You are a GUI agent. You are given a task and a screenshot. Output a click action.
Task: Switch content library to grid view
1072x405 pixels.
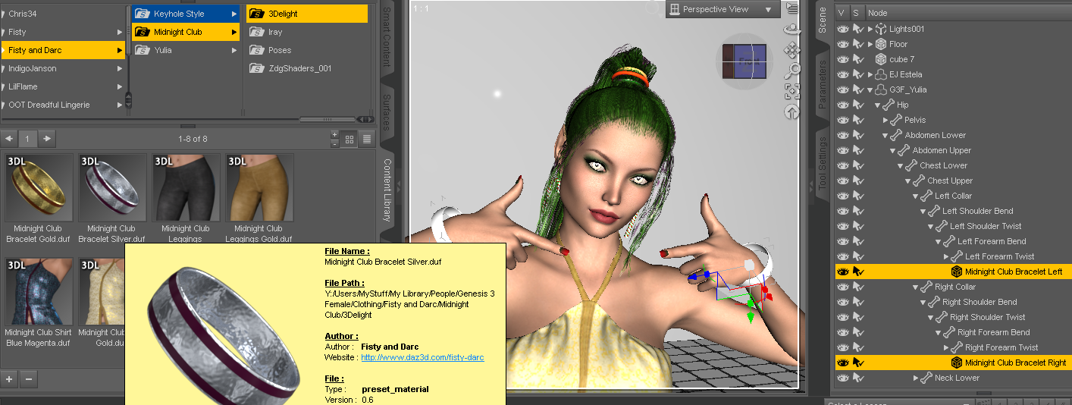point(349,139)
